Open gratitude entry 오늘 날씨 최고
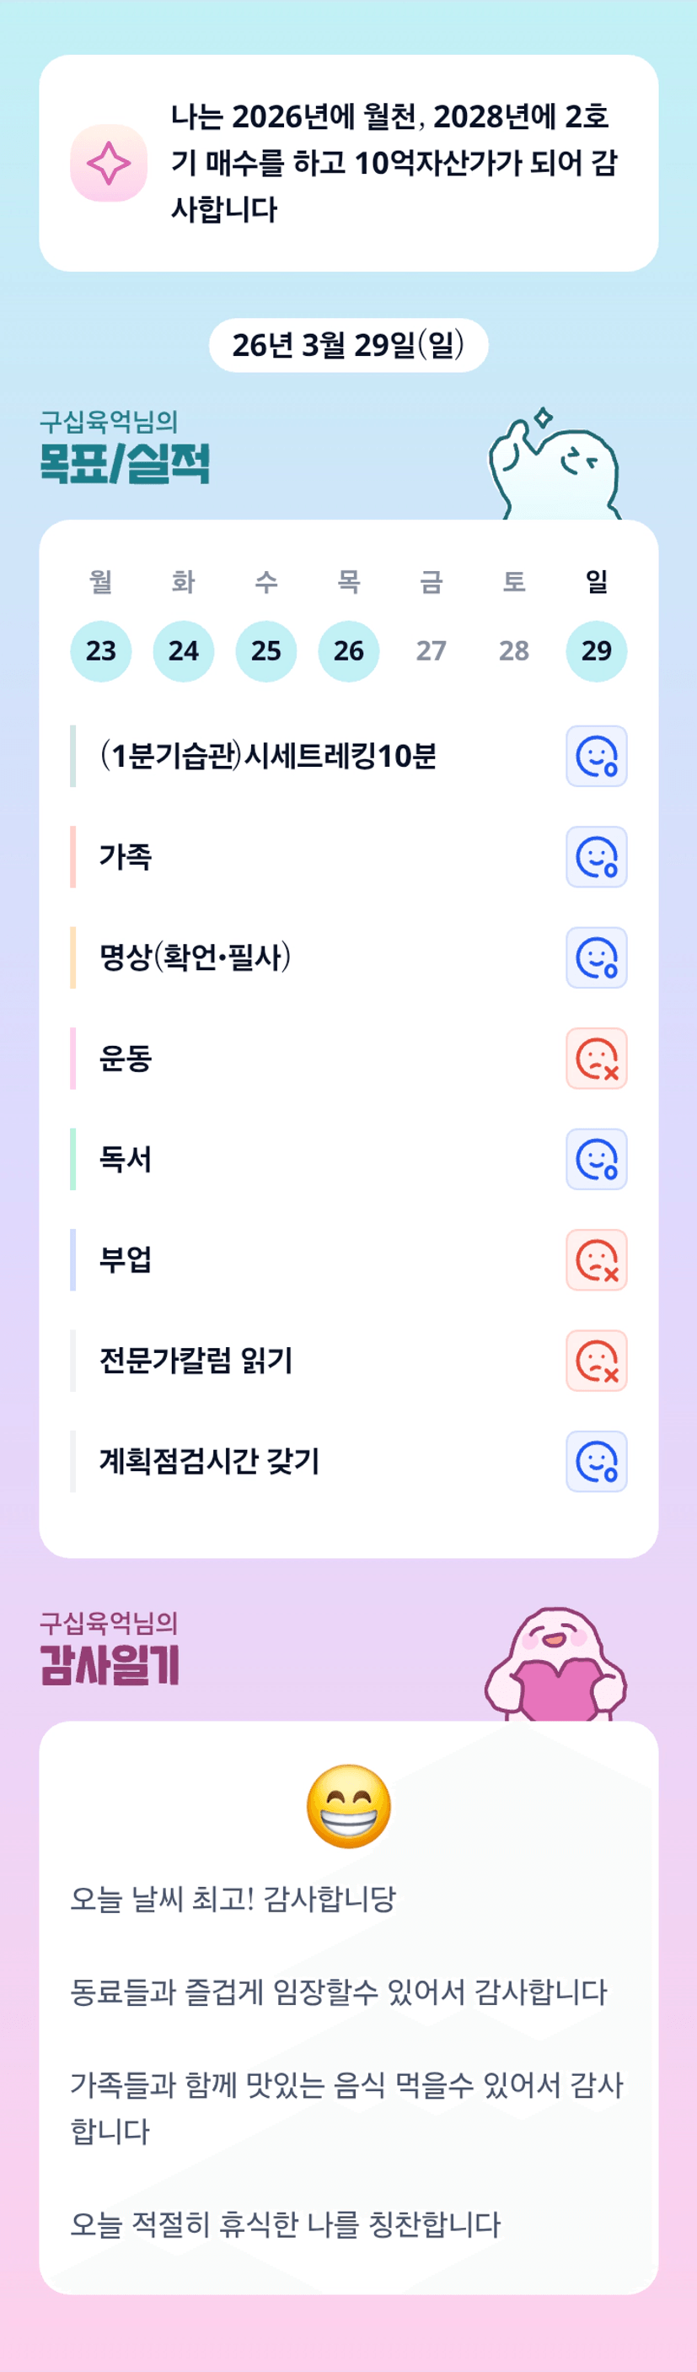697x2372 pixels. coord(233,1899)
